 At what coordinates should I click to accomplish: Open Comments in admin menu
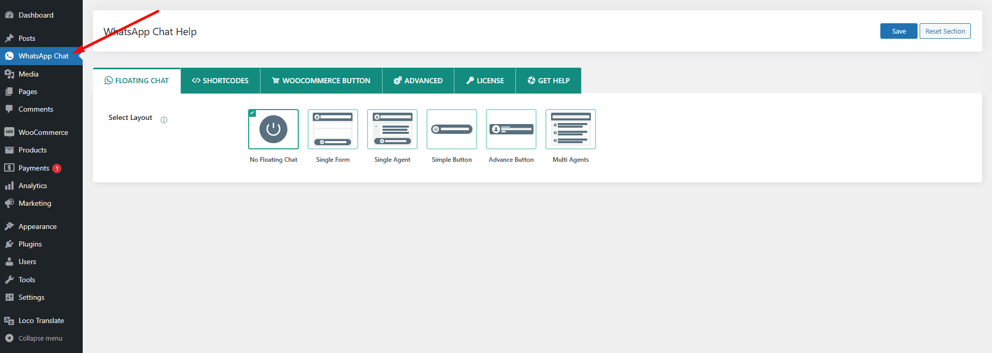click(41, 109)
